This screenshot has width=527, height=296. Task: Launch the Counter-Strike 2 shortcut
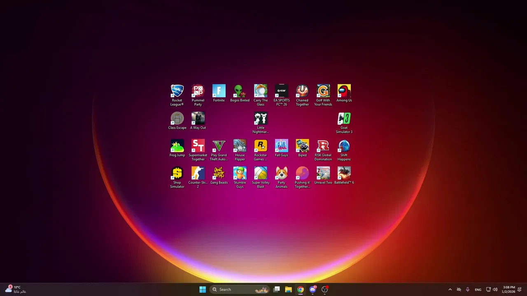(198, 178)
